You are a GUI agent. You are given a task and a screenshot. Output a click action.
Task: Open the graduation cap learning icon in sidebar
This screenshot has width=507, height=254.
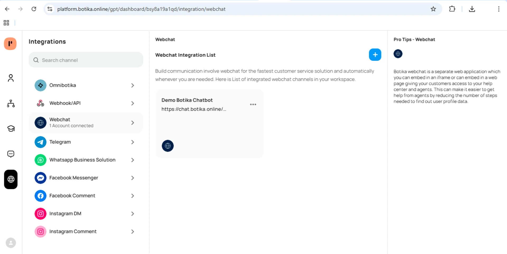click(11, 129)
